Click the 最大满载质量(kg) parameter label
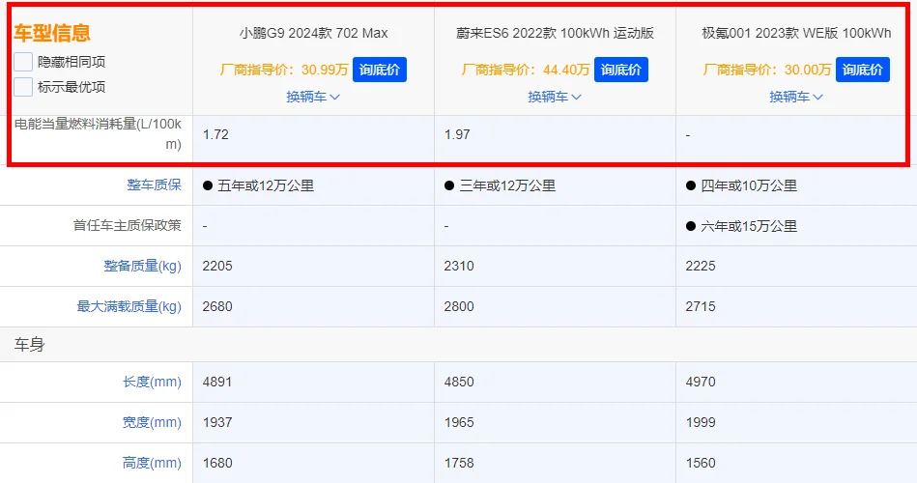 tap(129, 306)
